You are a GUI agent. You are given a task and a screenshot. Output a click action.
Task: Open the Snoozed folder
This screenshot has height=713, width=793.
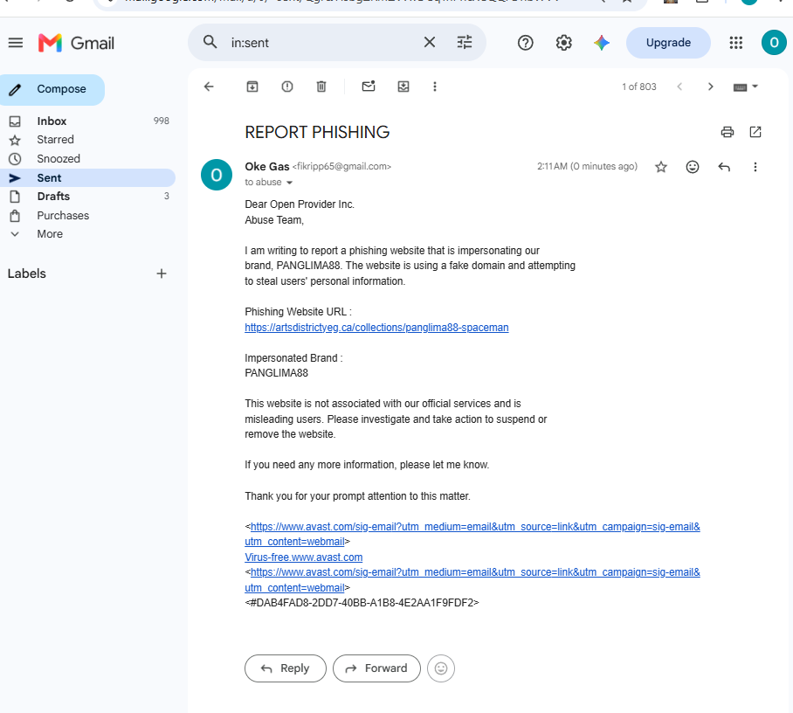click(x=87, y=158)
